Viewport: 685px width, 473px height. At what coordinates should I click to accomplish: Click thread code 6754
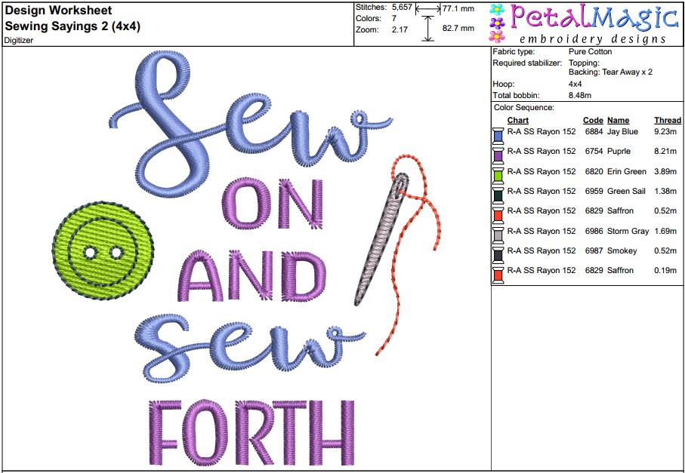pos(594,152)
